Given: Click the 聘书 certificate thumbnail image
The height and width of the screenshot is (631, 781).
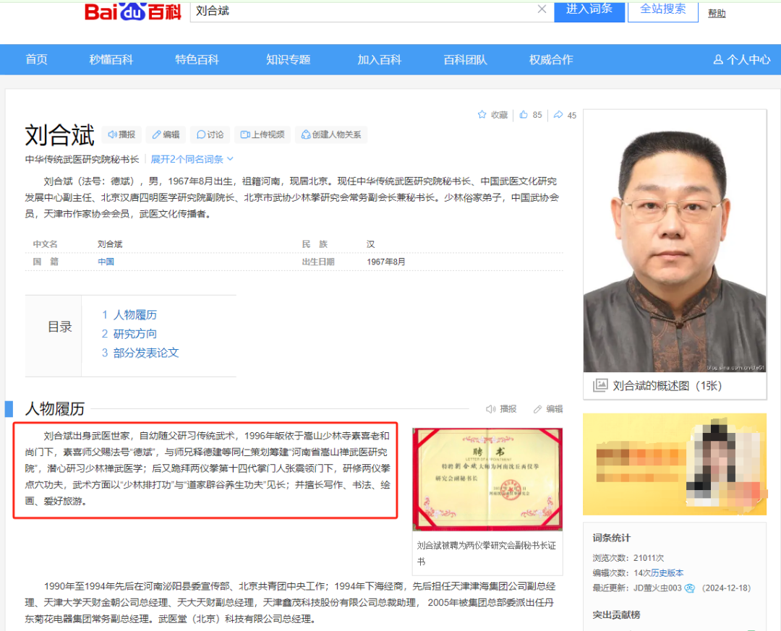Looking at the screenshot, I should (487, 477).
